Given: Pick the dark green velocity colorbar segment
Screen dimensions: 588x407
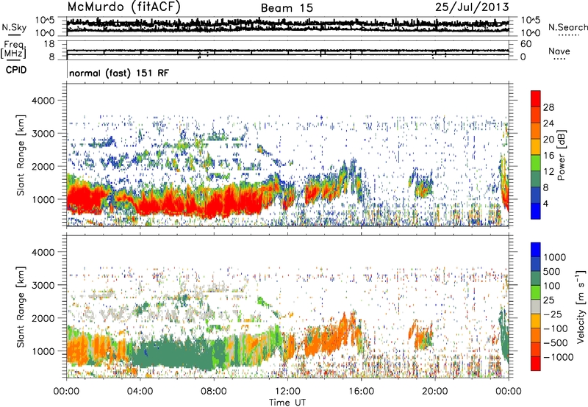Looking at the screenshot, I should 536,278.
